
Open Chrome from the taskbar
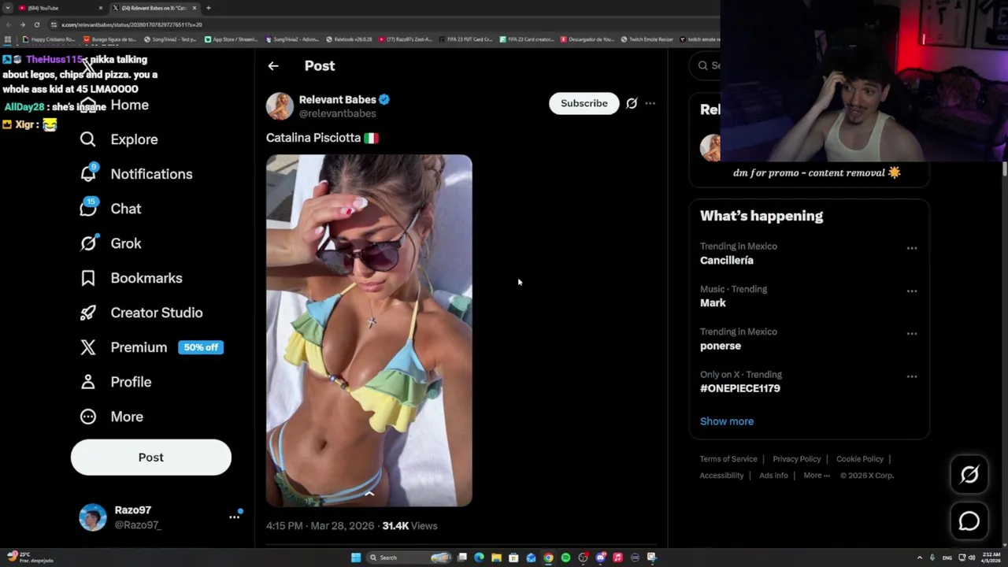548,558
